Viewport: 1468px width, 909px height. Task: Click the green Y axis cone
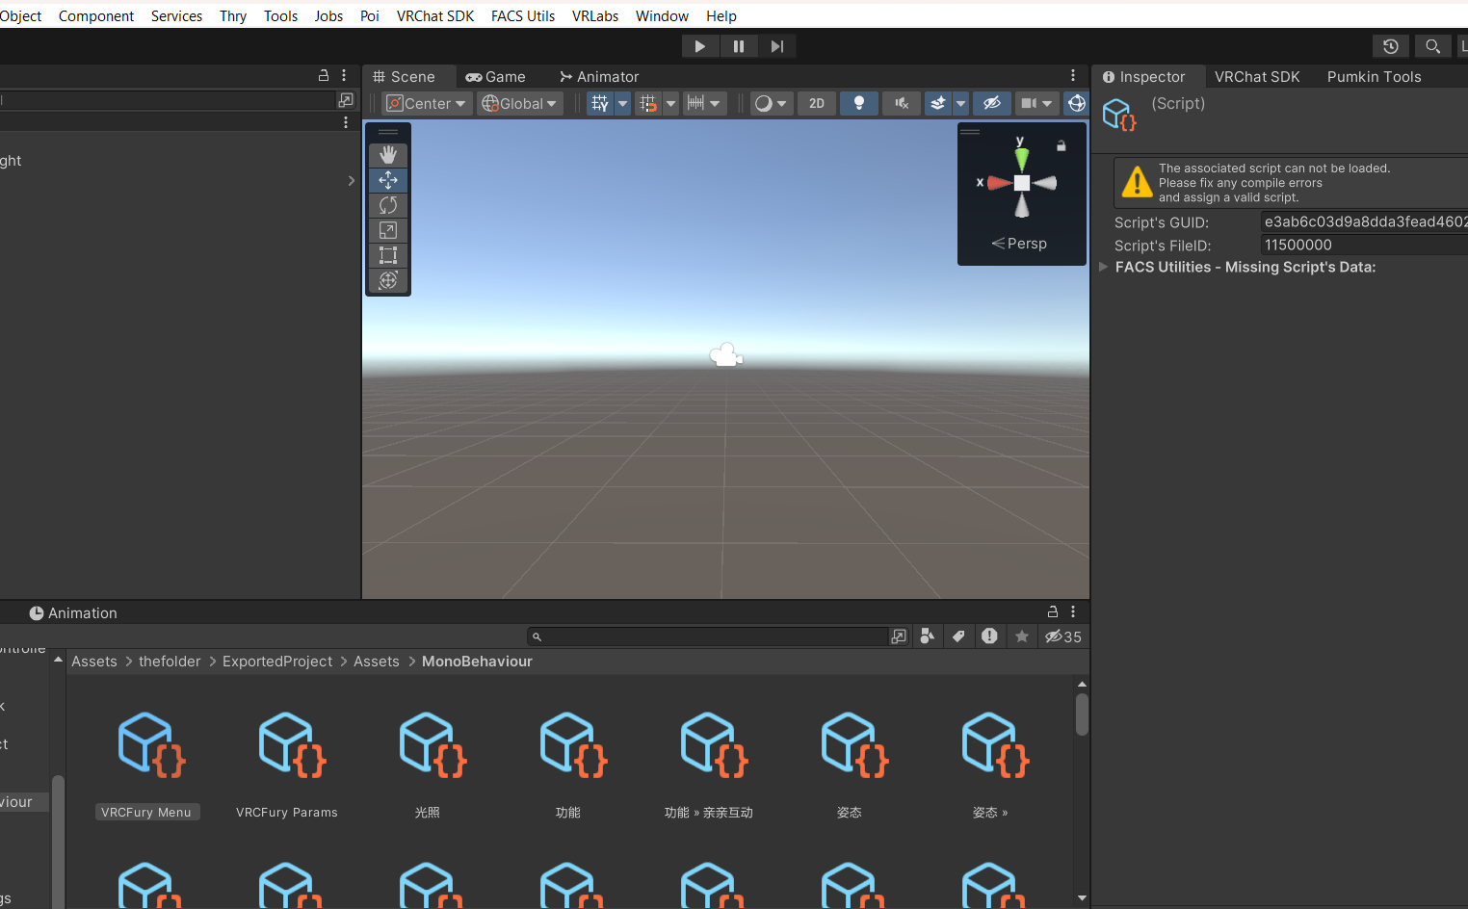click(x=1021, y=157)
